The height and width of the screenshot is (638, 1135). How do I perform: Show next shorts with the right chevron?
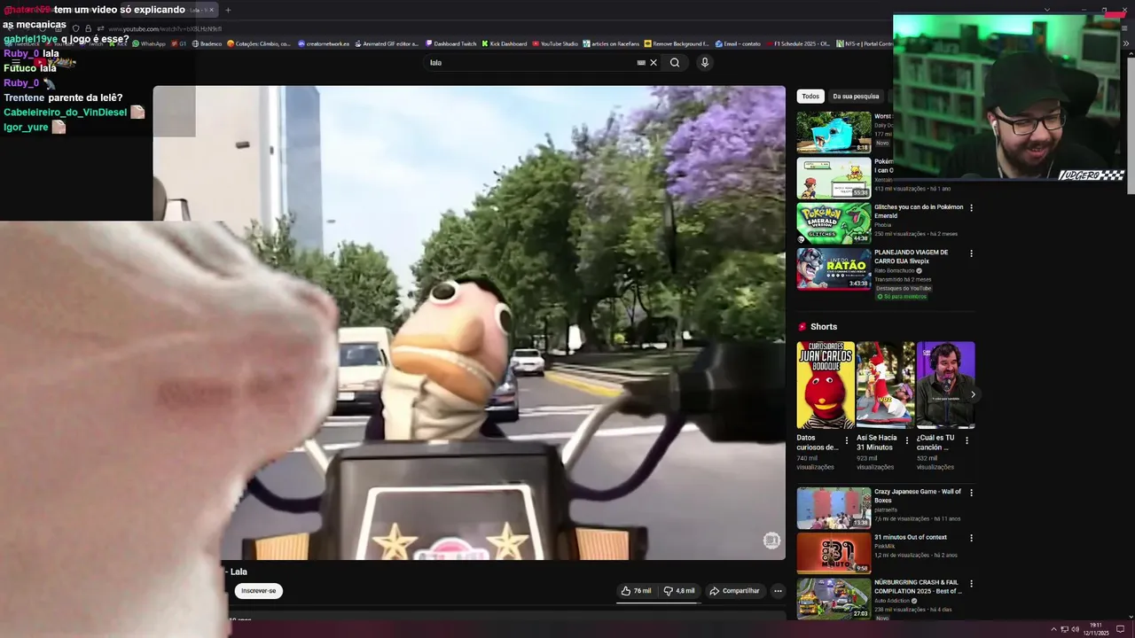(x=972, y=394)
